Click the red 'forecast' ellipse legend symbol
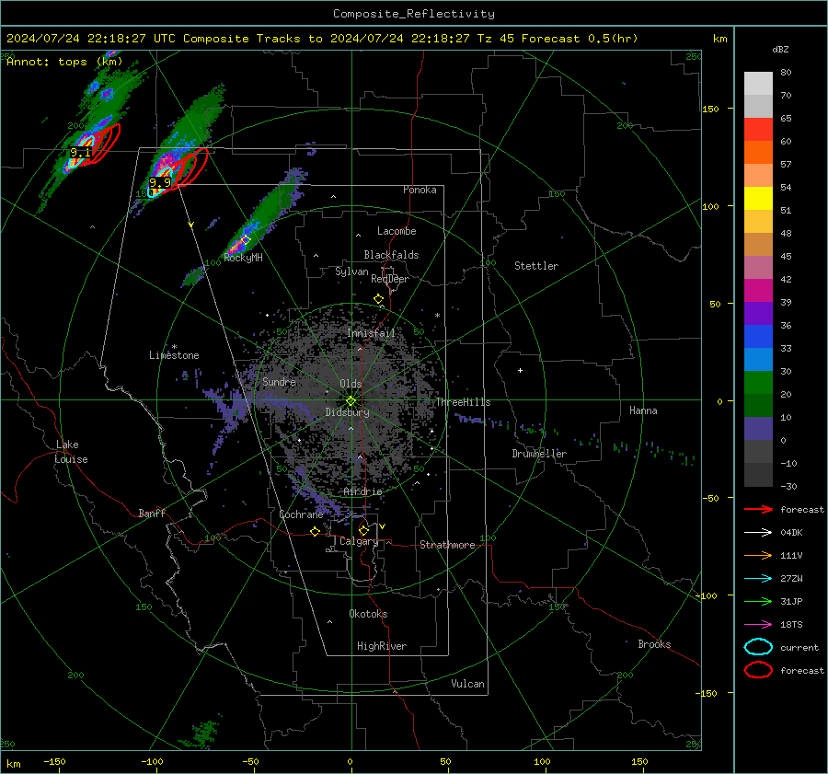The width and height of the screenshot is (828, 774). pyautogui.click(x=758, y=670)
